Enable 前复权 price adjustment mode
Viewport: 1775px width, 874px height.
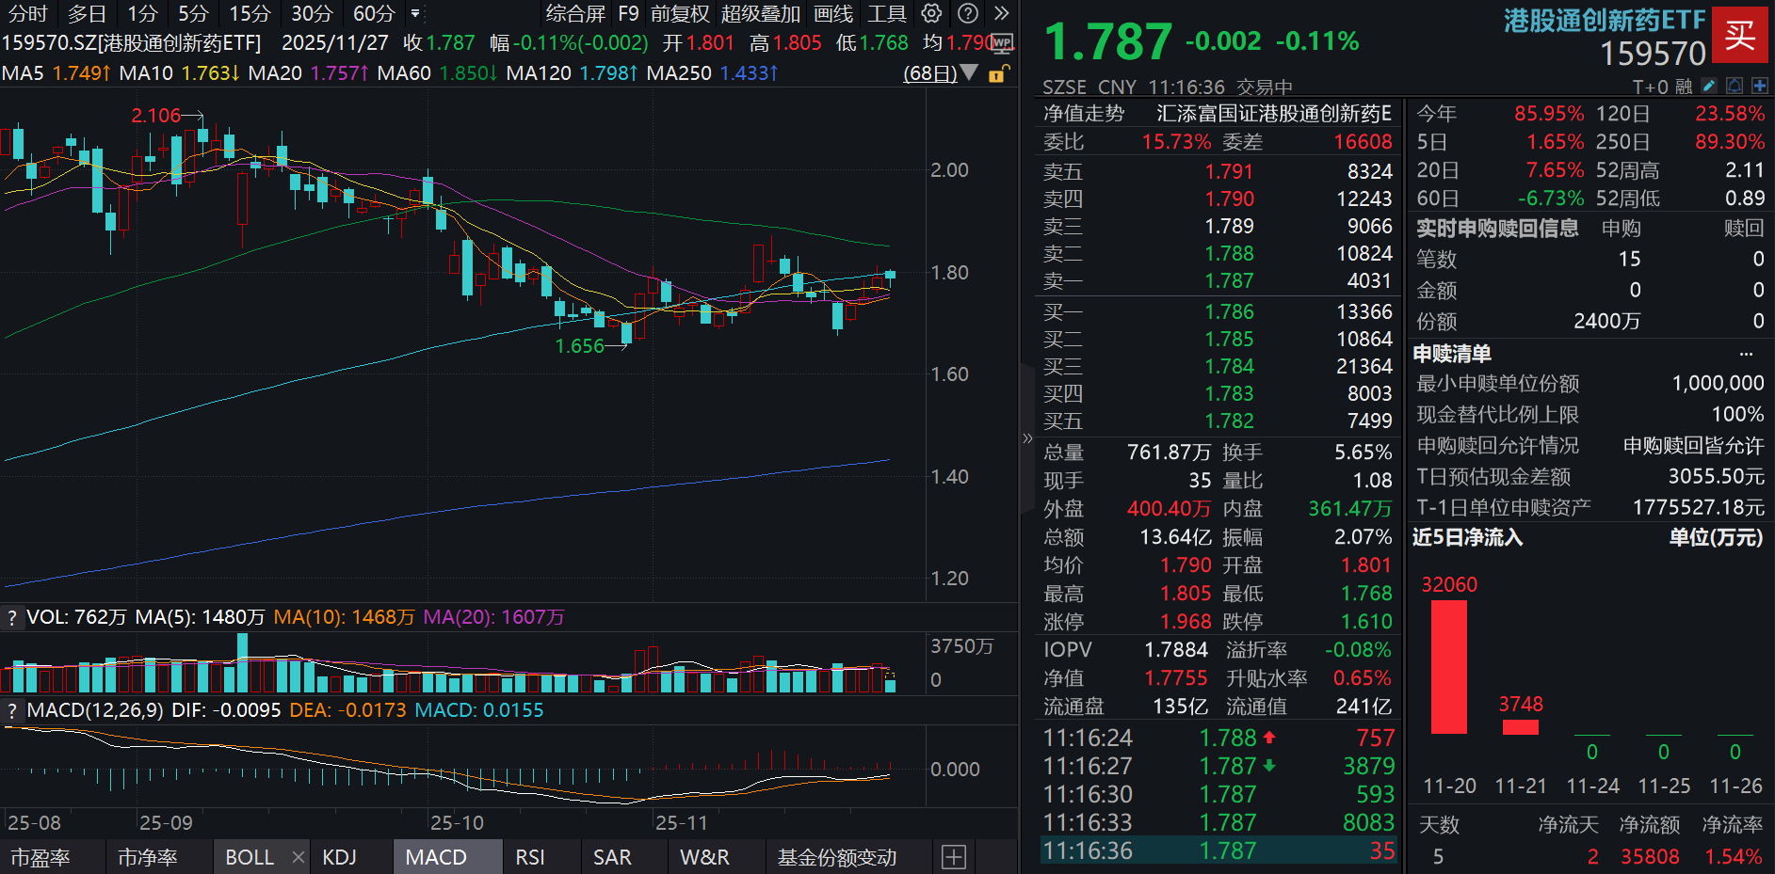tap(680, 14)
